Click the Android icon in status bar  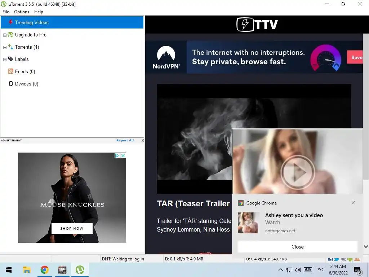pos(350,259)
